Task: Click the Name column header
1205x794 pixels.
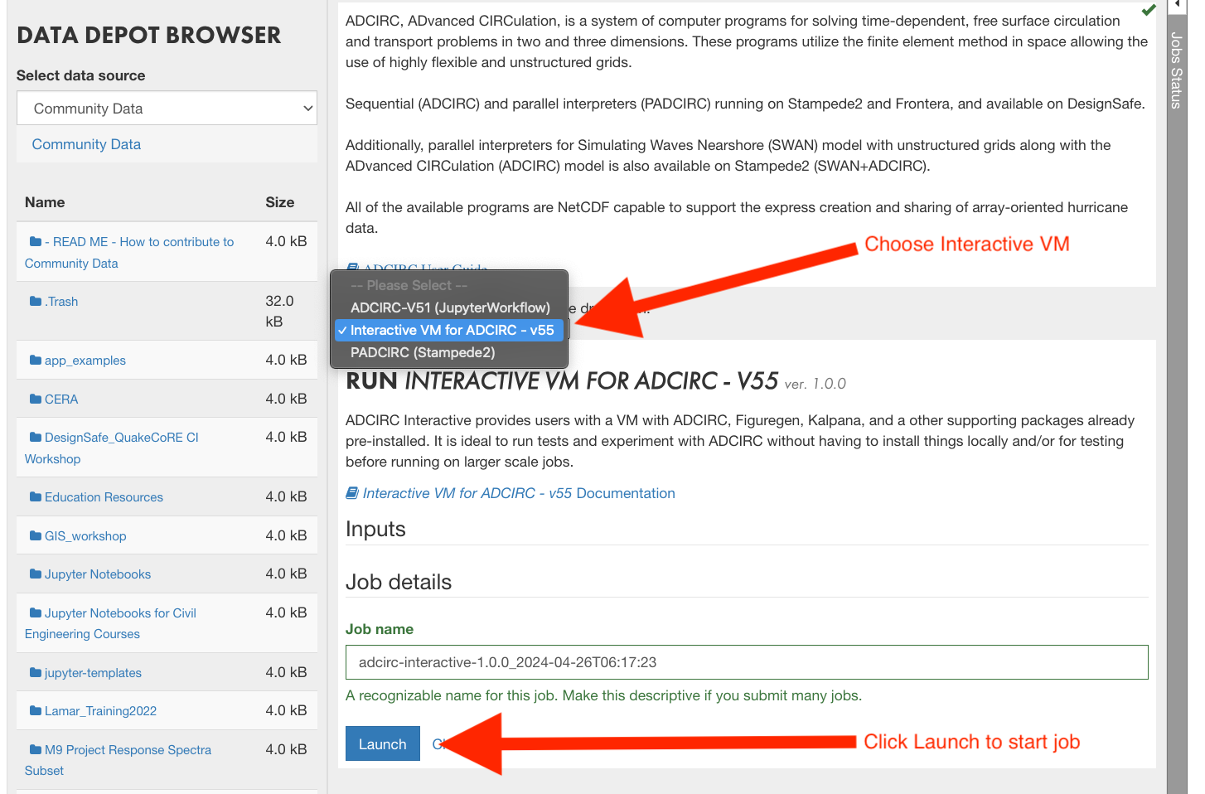Action: click(x=45, y=202)
